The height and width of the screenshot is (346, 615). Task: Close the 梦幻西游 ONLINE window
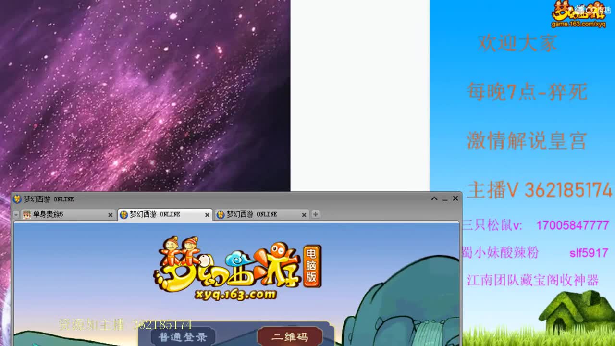(455, 198)
